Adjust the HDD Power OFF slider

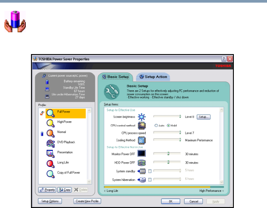[167, 162]
